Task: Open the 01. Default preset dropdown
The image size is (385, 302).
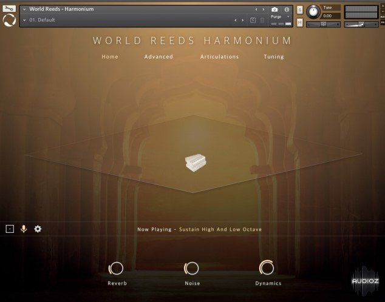Action: click(24, 20)
